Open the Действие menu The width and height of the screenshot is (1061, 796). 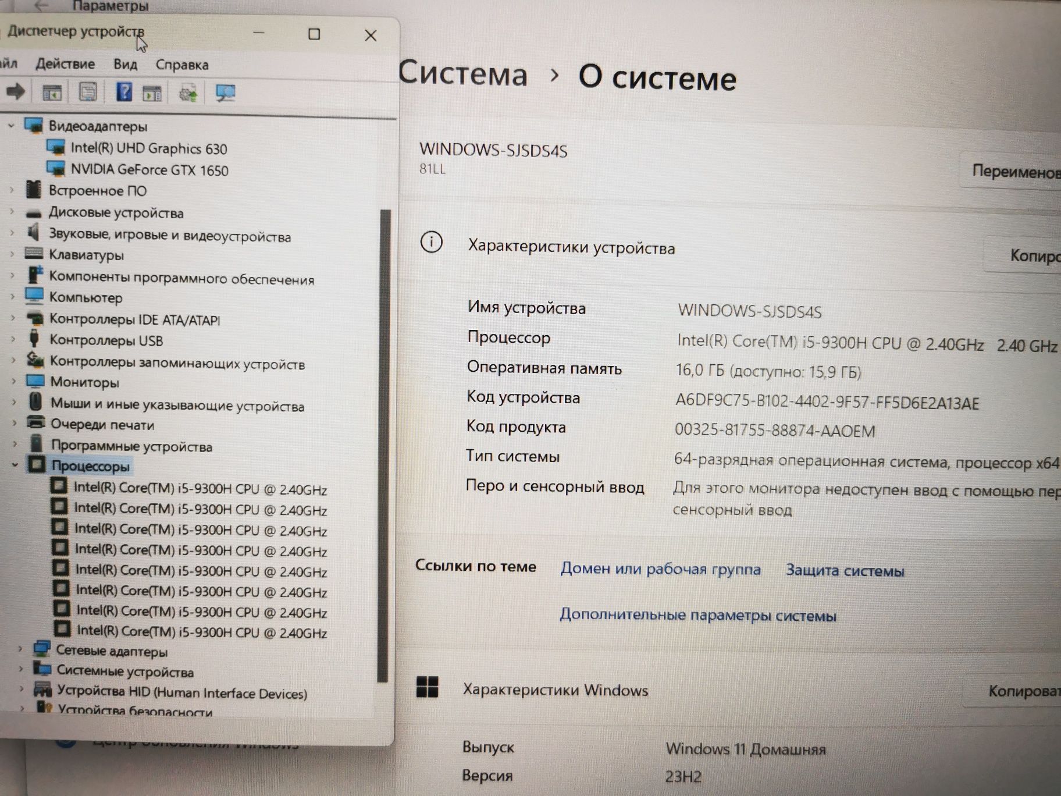click(x=65, y=63)
